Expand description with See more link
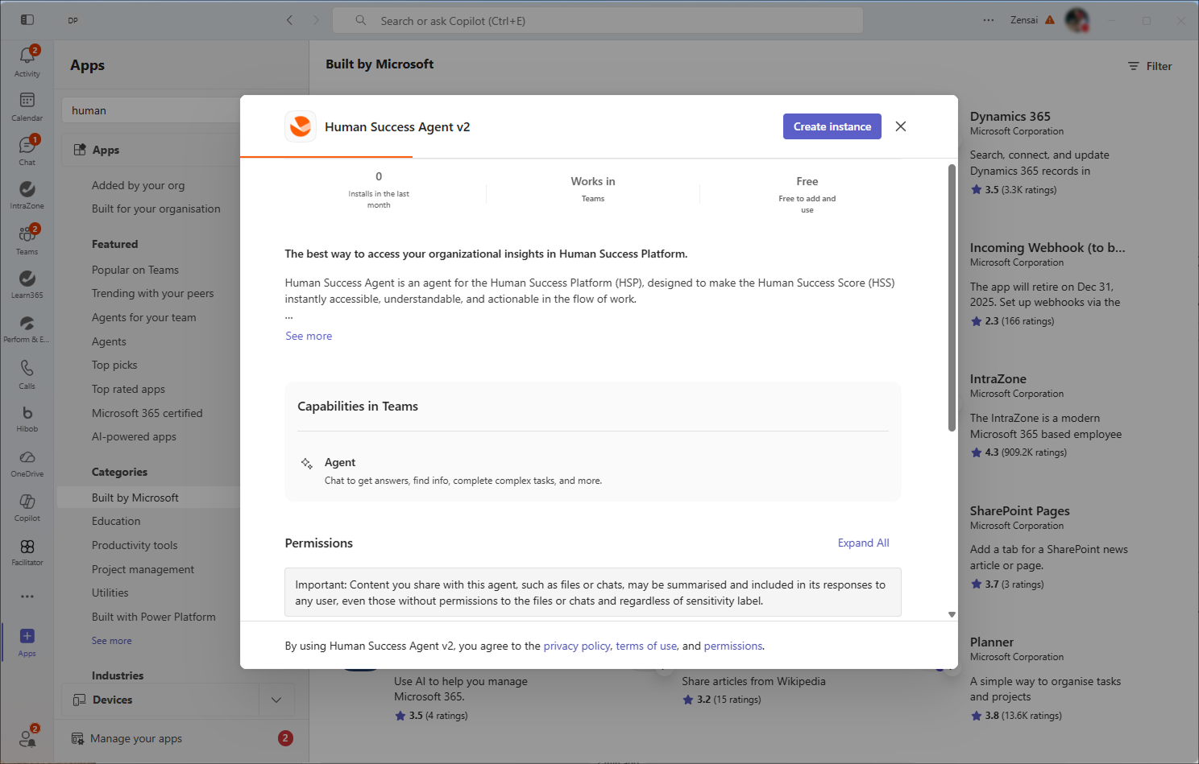This screenshot has width=1199, height=764. (x=309, y=336)
